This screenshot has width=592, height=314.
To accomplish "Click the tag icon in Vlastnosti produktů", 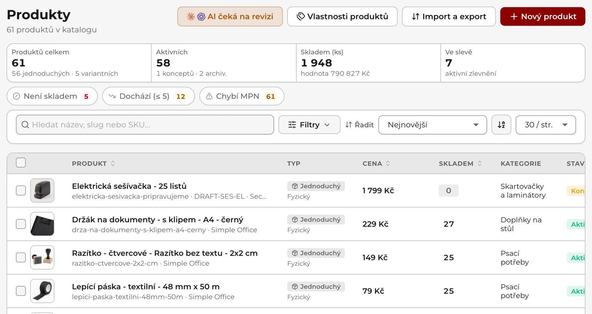I will pos(301,17).
